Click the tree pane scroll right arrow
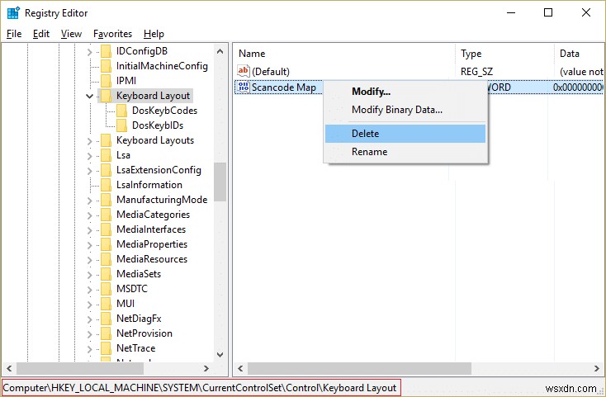The image size is (606, 397). tap(206, 368)
